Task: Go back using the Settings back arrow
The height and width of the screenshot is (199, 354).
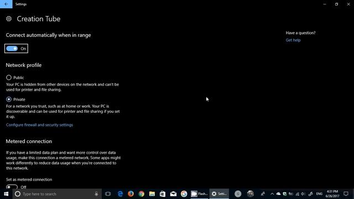Action: click(6, 4)
